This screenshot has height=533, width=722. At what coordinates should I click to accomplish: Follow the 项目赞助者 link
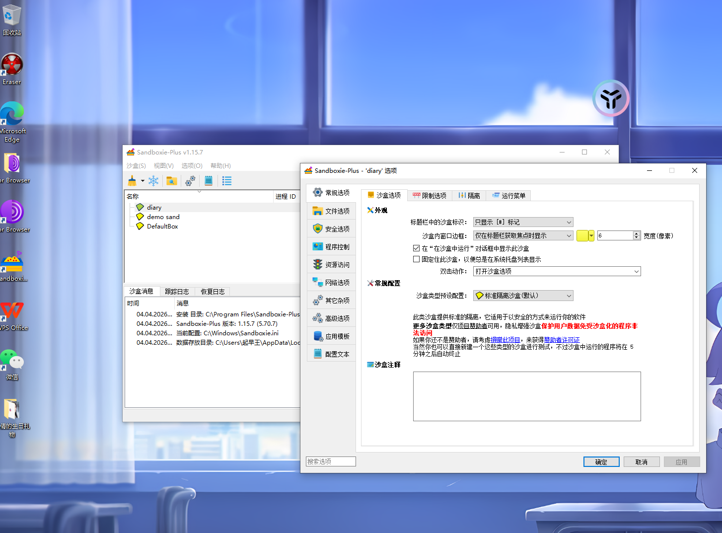tap(472, 326)
